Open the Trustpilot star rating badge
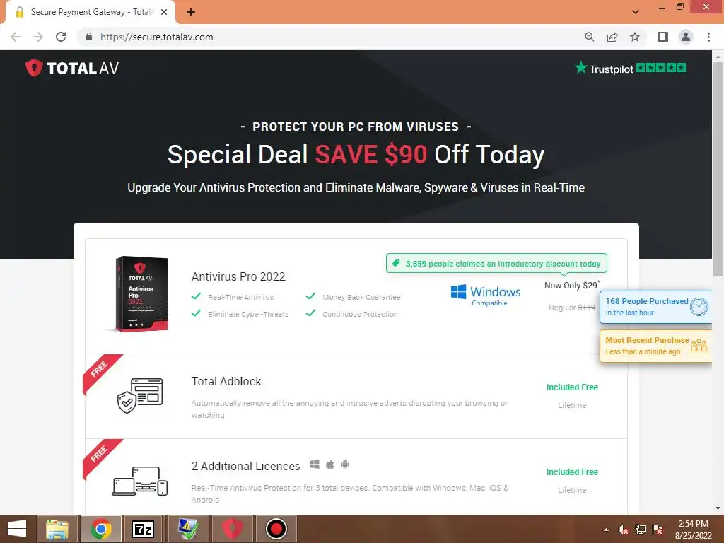 (x=630, y=69)
